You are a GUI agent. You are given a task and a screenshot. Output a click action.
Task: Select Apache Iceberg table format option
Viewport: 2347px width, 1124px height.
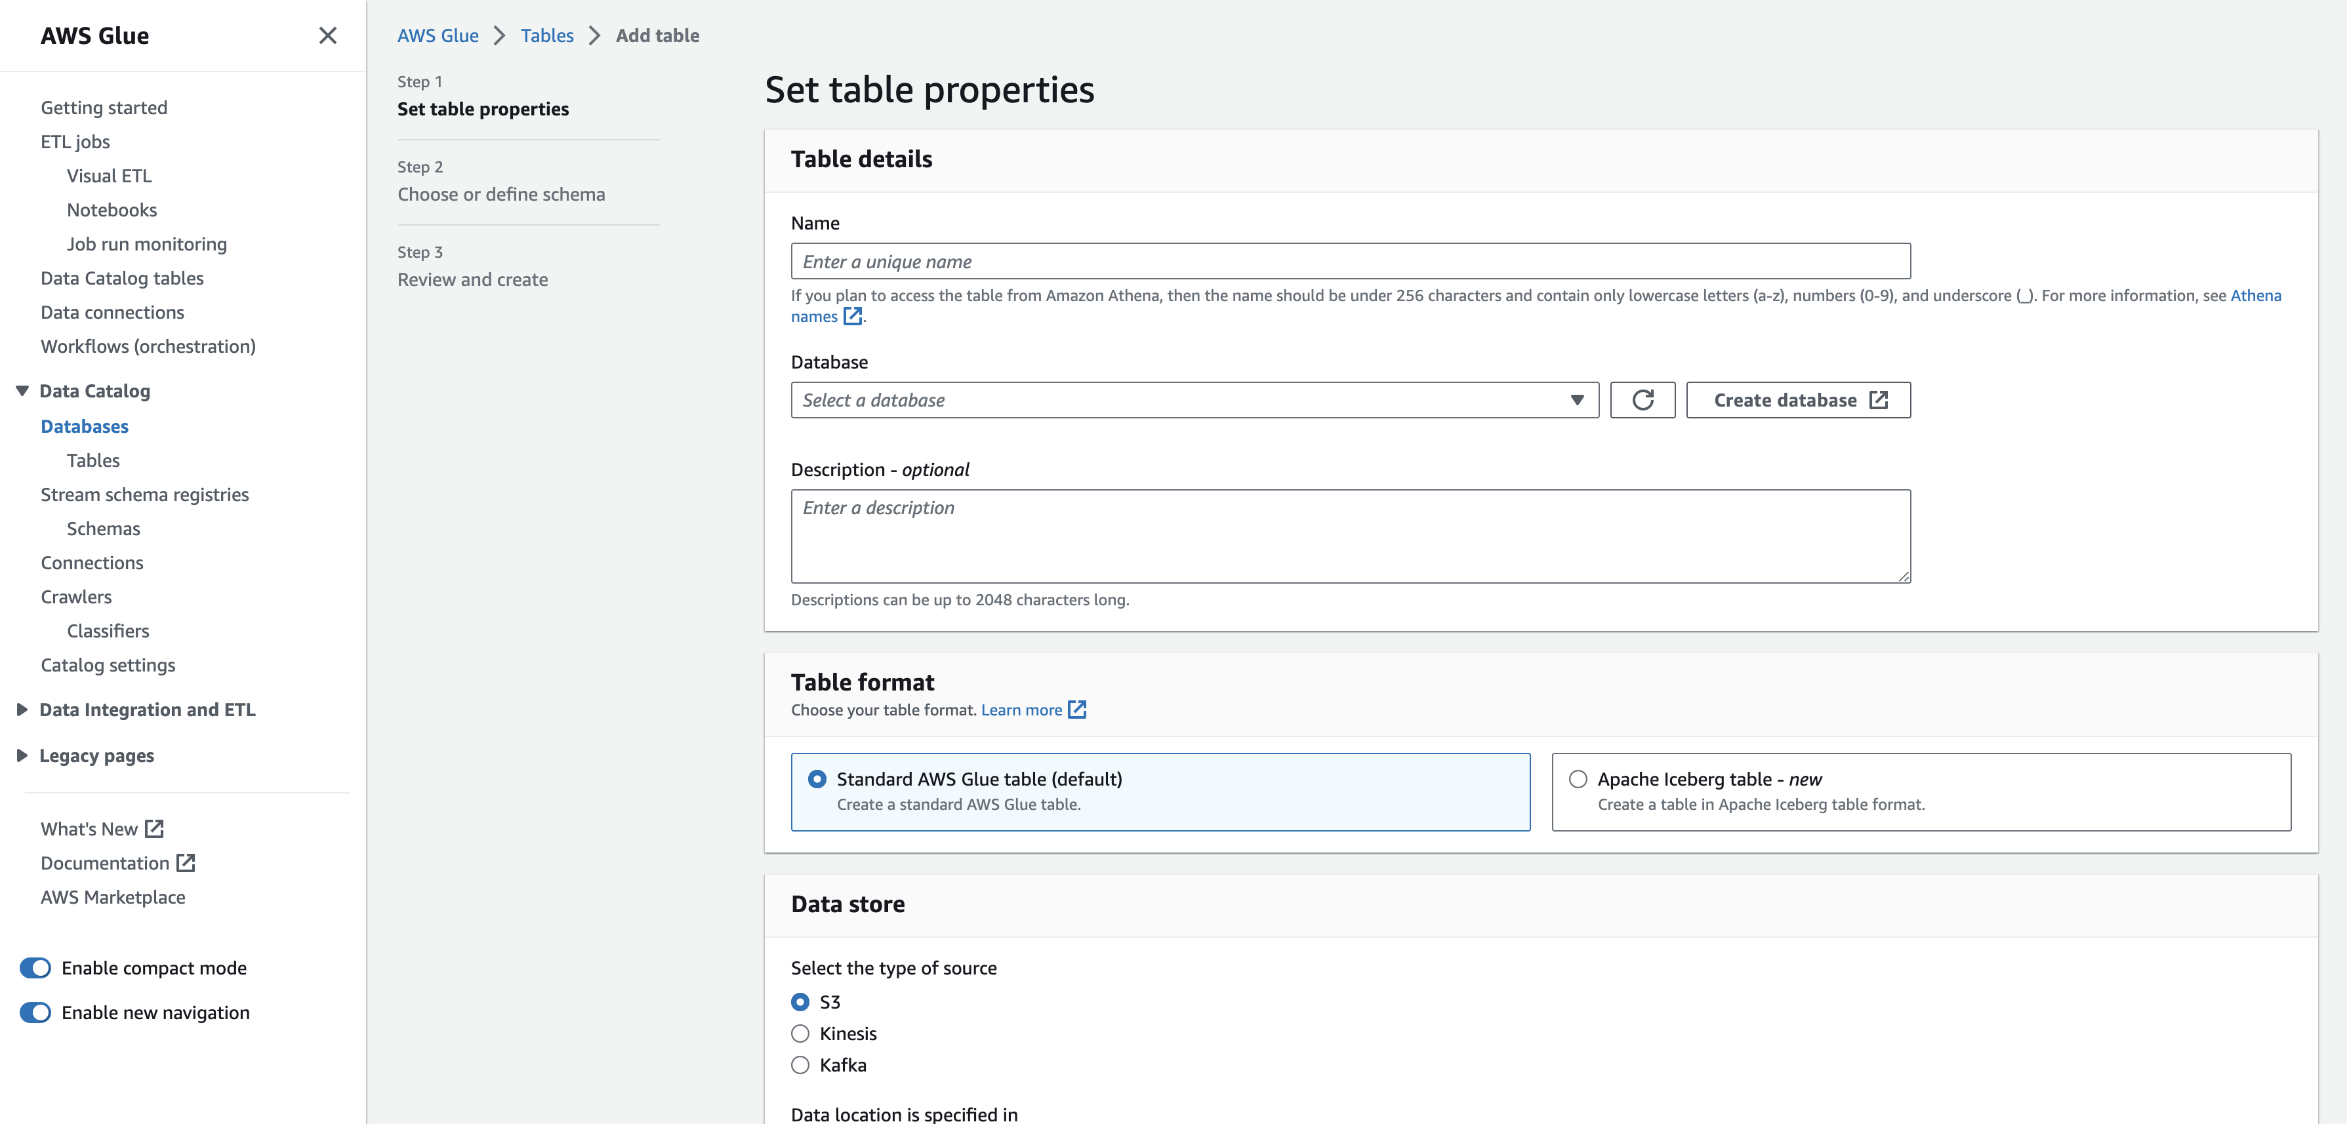pyautogui.click(x=1578, y=779)
